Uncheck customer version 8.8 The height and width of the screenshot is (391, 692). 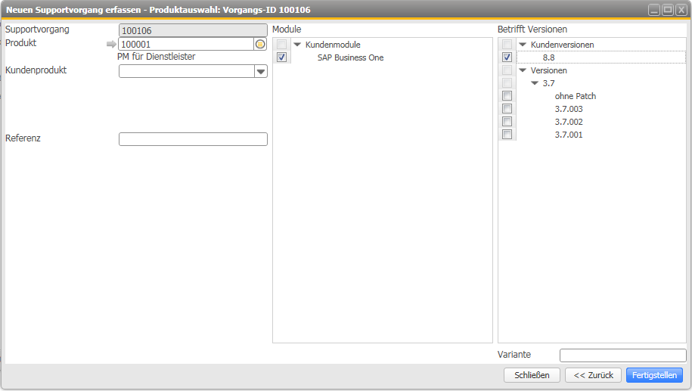[x=507, y=57]
